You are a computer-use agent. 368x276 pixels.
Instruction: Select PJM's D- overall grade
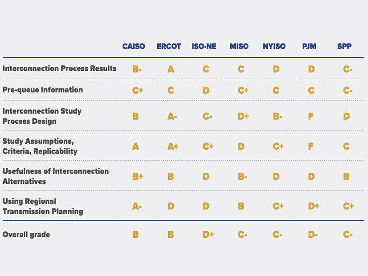tap(313, 235)
